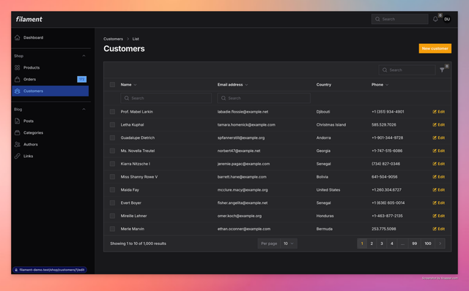The width and height of the screenshot is (469, 291).
Task: Check the box for Evert Boyer
Action: [x=112, y=203]
